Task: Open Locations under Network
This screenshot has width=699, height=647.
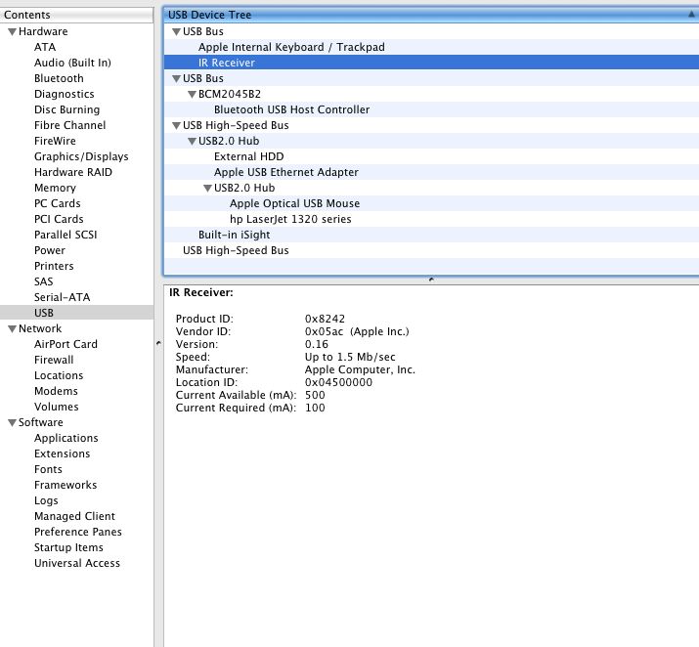Action: 59,375
